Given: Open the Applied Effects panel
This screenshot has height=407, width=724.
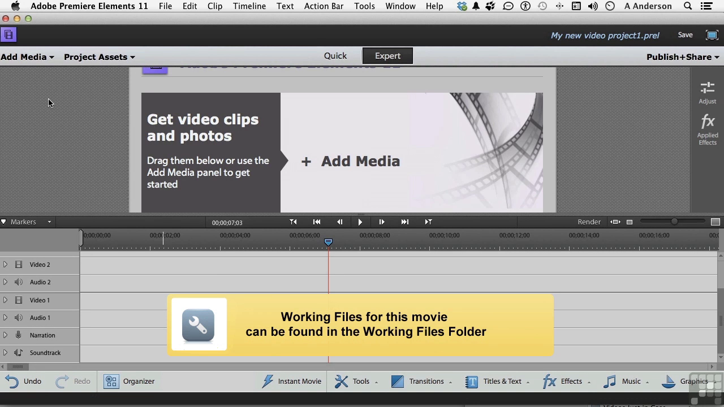Looking at the screenshot, I should coord(707,129).
